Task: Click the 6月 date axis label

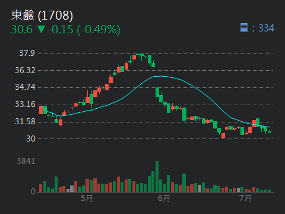Action: point(164,198)
